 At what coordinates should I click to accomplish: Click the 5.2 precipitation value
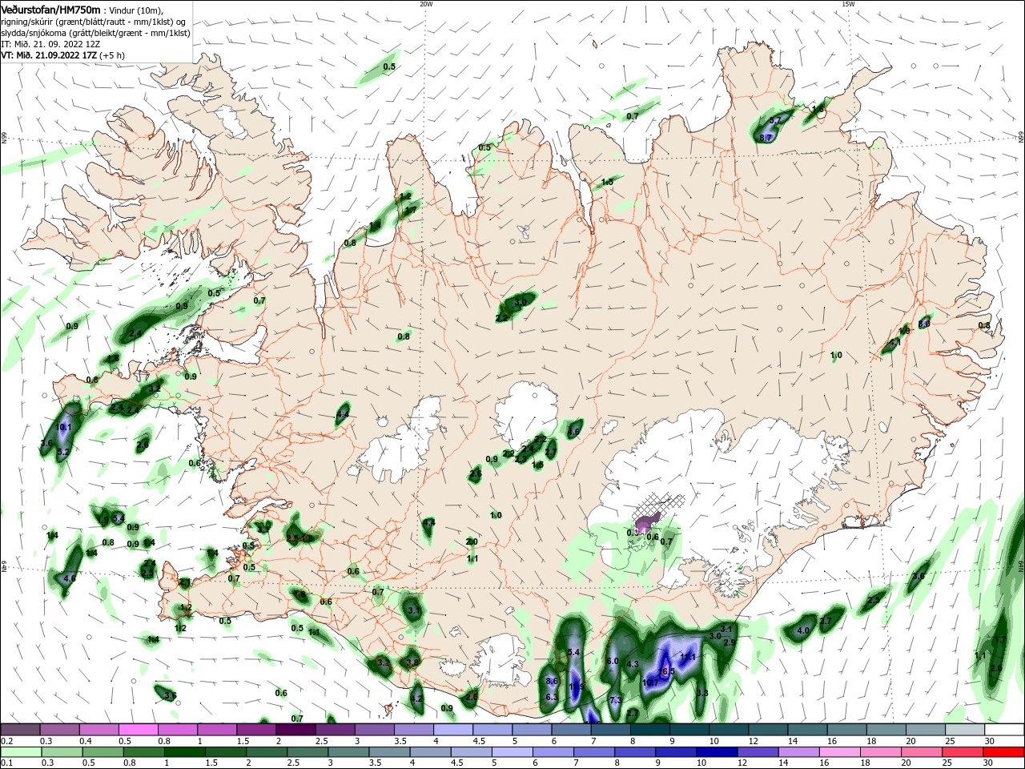tap(64, 452)
